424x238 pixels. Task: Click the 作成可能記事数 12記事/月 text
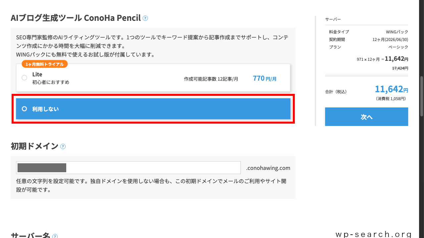(x=211, y=79)
